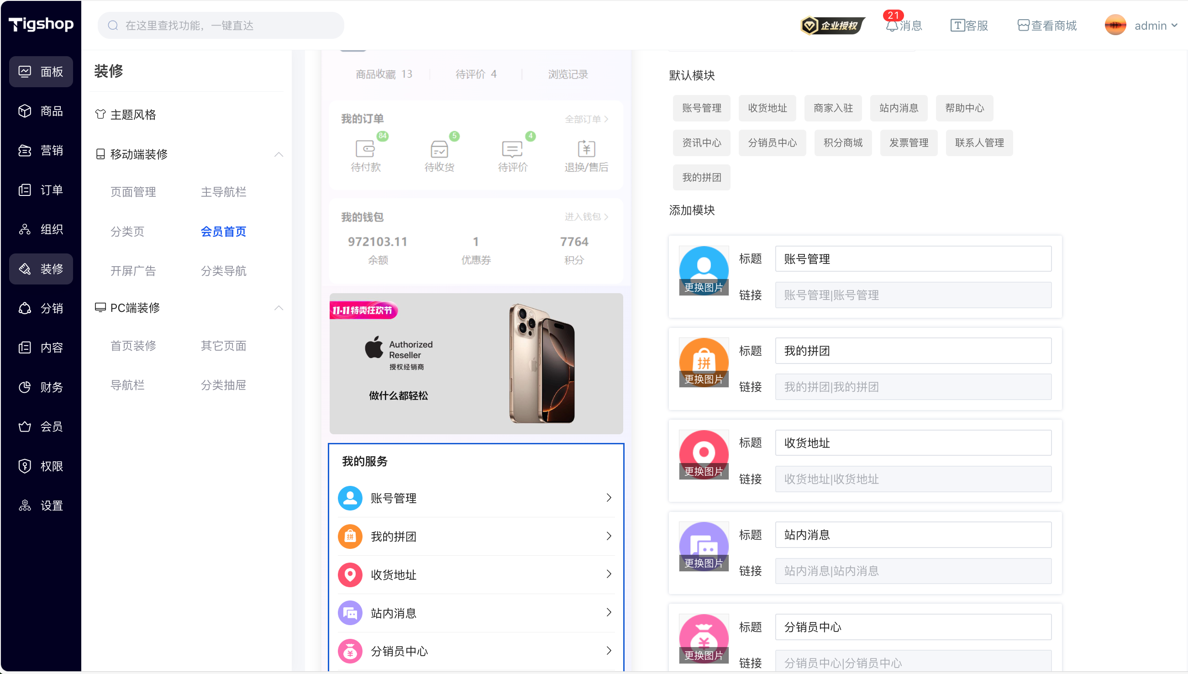1188x674 pixels.
Task: Open the 其它页面 menu item
Action: [x=224, y=345]
